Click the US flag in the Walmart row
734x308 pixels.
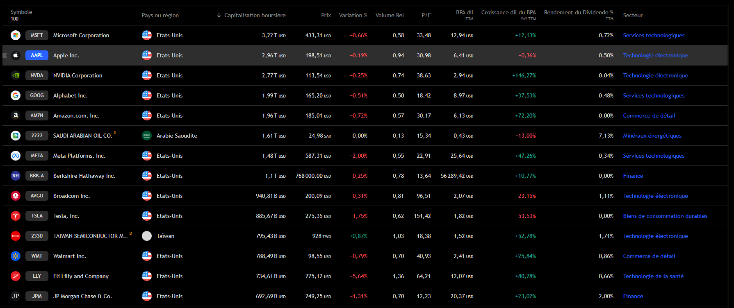point(147,256)
